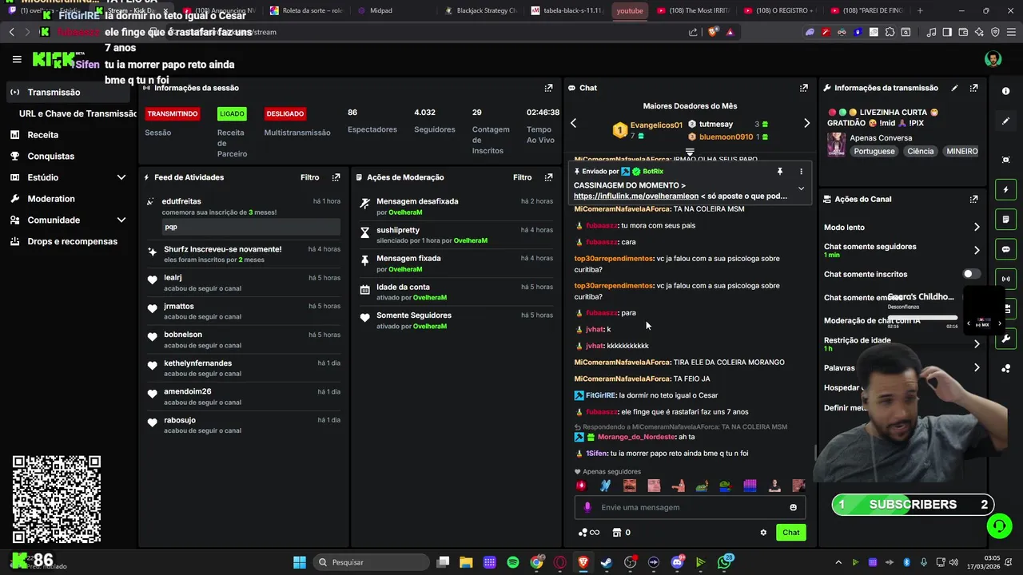
Task: Open URL e Chave de Transmissão
Action: (x=78, y=113)
